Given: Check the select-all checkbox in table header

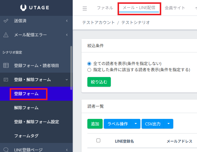Looking at the screenshot, I should point(98,141).
